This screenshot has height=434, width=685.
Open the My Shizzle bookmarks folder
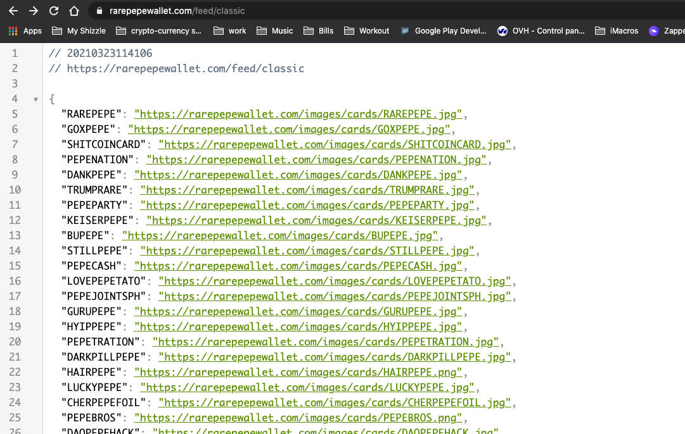pos(79,31)
